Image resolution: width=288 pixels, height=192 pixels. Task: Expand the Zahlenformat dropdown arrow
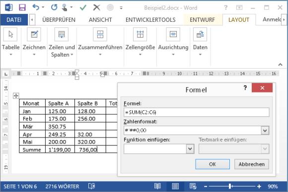pos(265,131)
